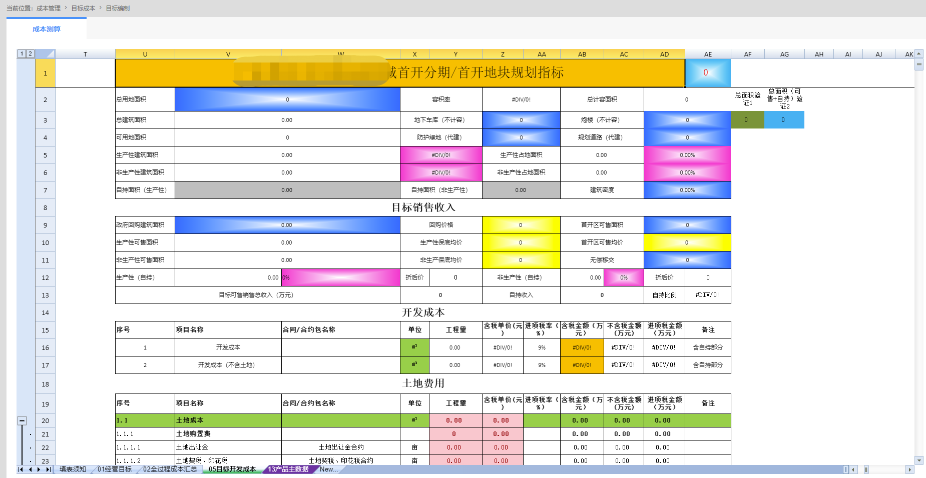Image resolution: width=926 pixels, height=478 pixels.
Task: Jump to last sheet using navigation arrow
Action: pos(48,469)
